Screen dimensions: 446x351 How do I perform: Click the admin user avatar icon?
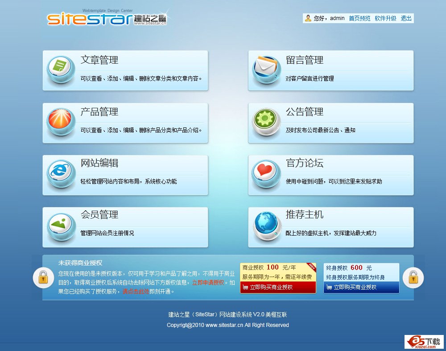(308, 18)
